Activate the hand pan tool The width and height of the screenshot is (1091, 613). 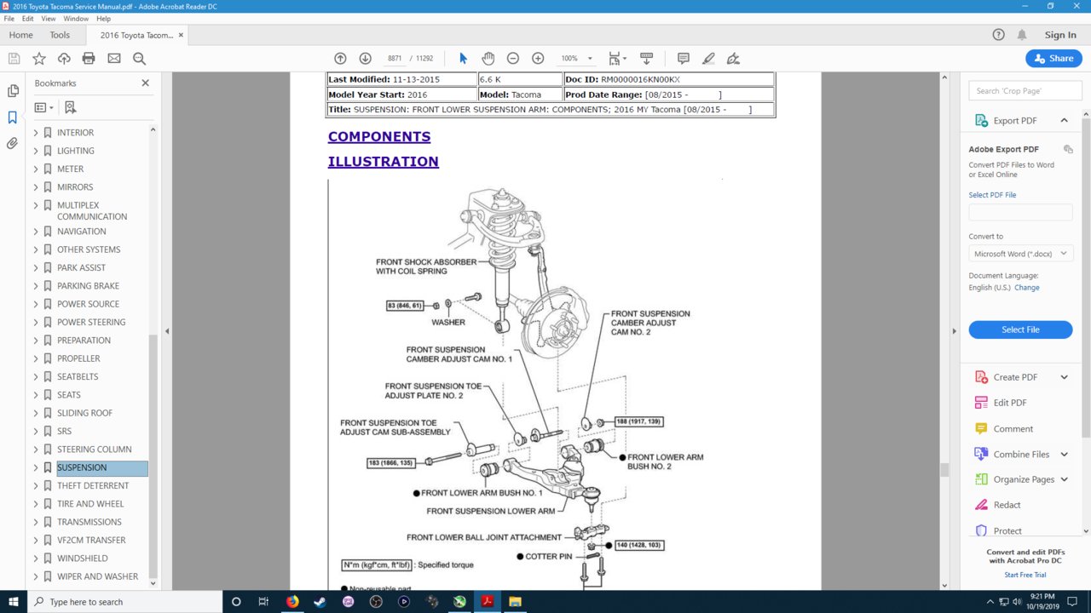click(488, 59)
